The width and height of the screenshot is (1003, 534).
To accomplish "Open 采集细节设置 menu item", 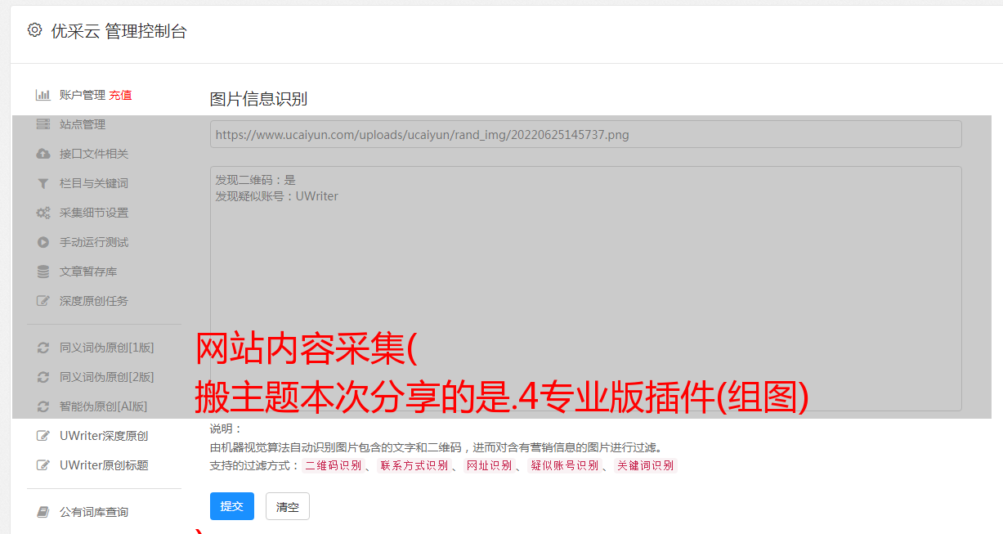I will 94,213.
